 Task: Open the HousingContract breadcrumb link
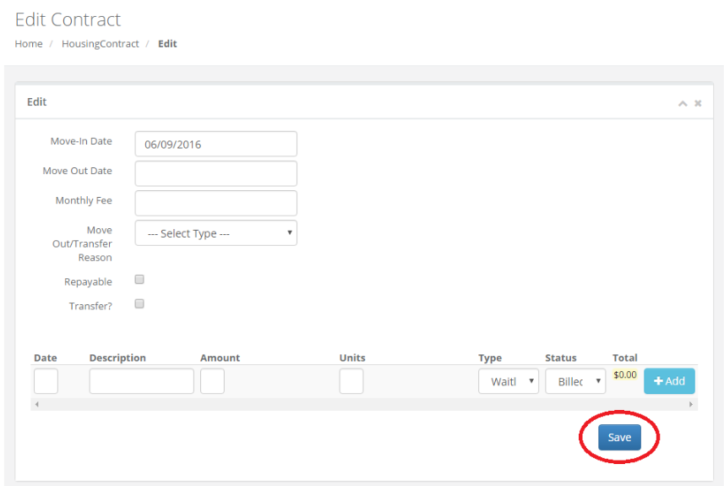click(101, 44)
